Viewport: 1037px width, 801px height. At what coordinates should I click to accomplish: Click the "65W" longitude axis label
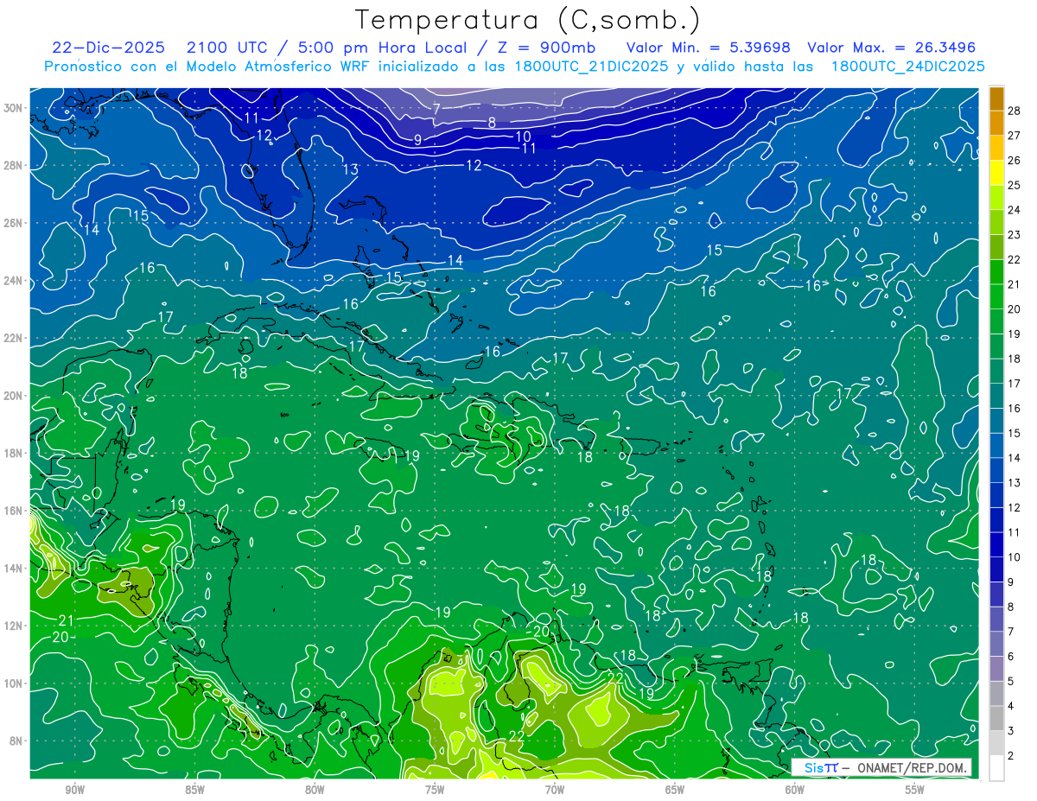(675, 790)
